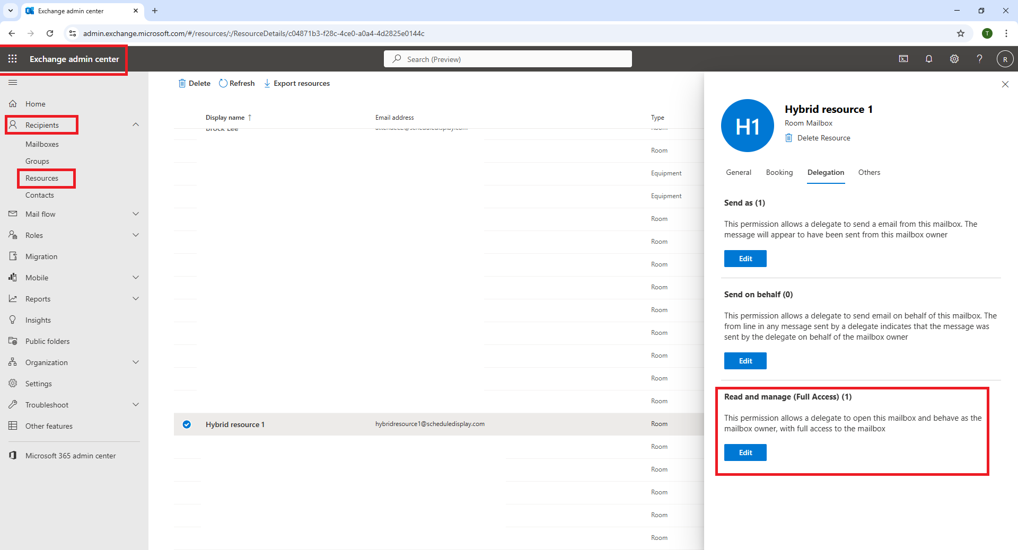Open Resources under Recipients
The height and width of the screenshot is (550, 1018).
click(42, 178)
